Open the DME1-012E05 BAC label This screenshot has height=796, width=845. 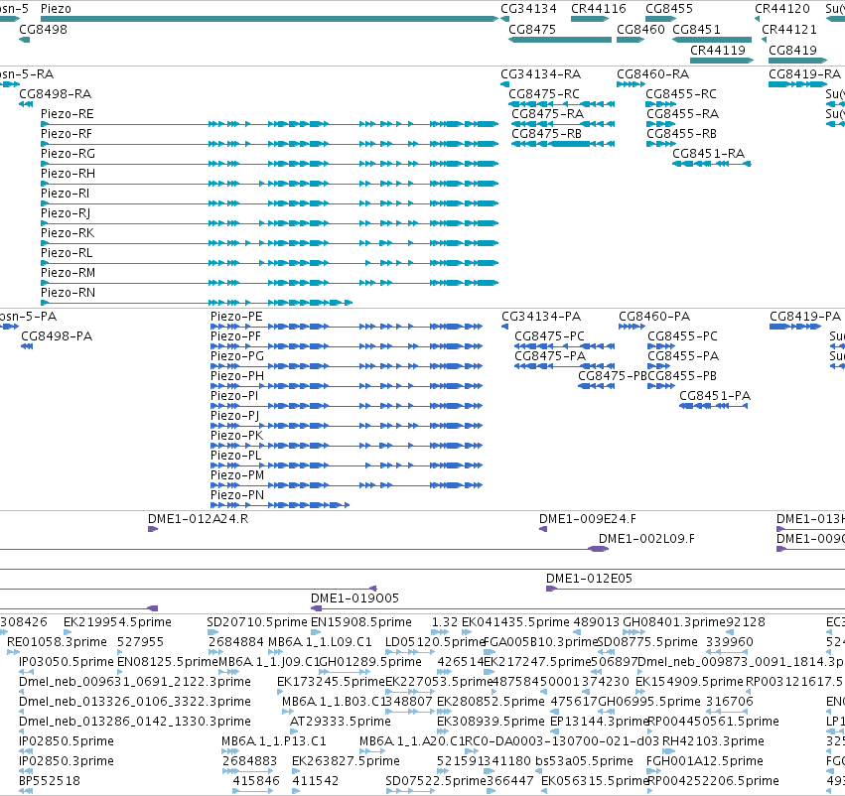[x=589, y=579]
